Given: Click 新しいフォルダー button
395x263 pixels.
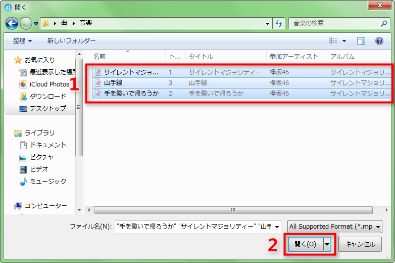Looking at the screenshot, I should 72,40.
